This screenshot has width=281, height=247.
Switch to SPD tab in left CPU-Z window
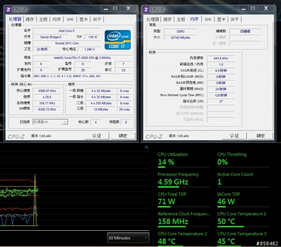[70, 19]
